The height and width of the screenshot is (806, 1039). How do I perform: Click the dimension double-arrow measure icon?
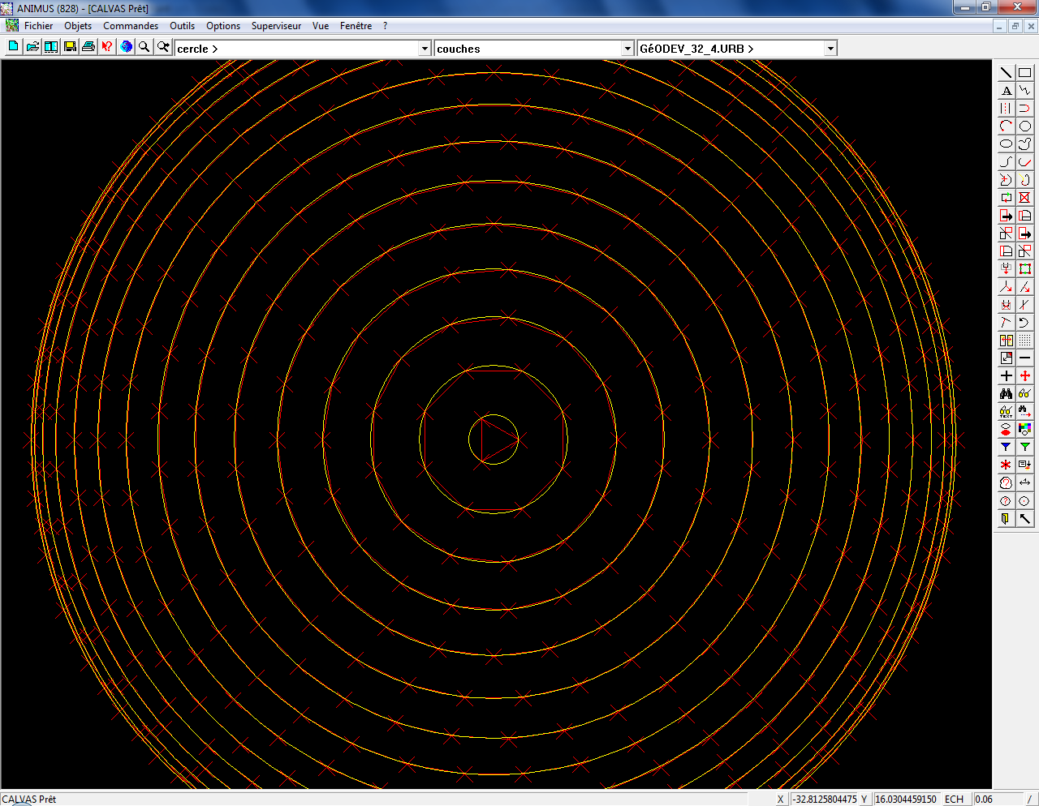[x=1025, y=483]
